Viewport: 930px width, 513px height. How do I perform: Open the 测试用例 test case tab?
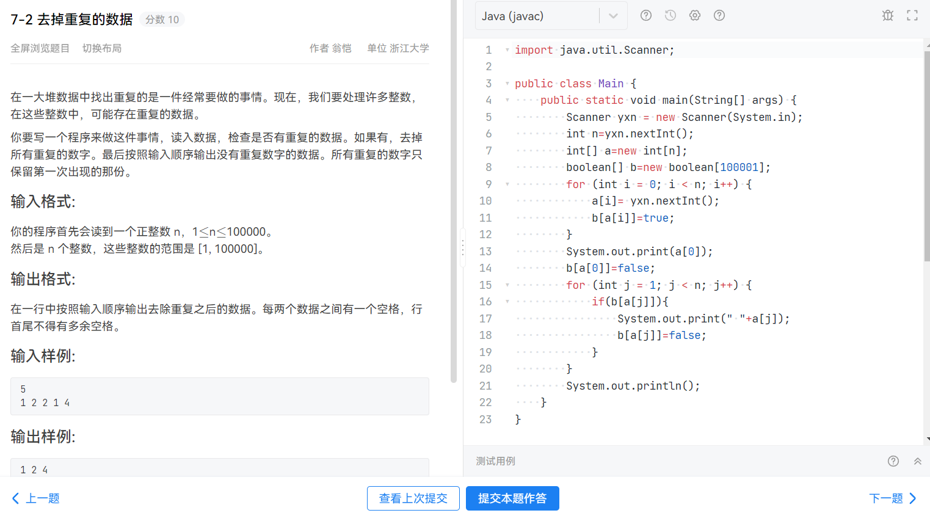click(496, 461)
